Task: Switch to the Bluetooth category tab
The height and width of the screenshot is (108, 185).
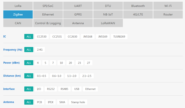Action: pyautogui.click(x=138, y=6)
